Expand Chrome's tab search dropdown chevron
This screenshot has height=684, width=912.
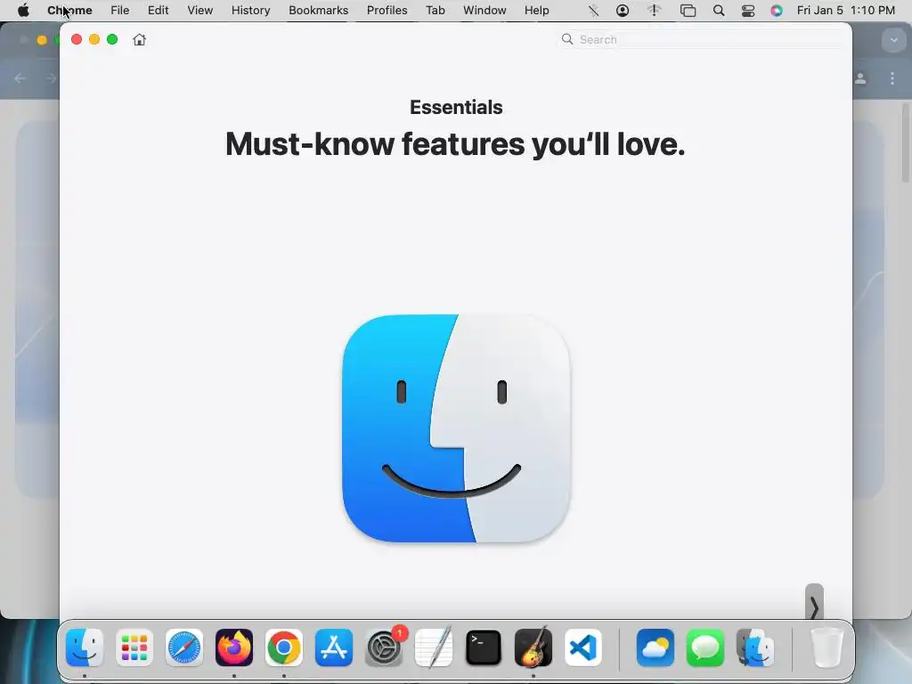point(894,40)
